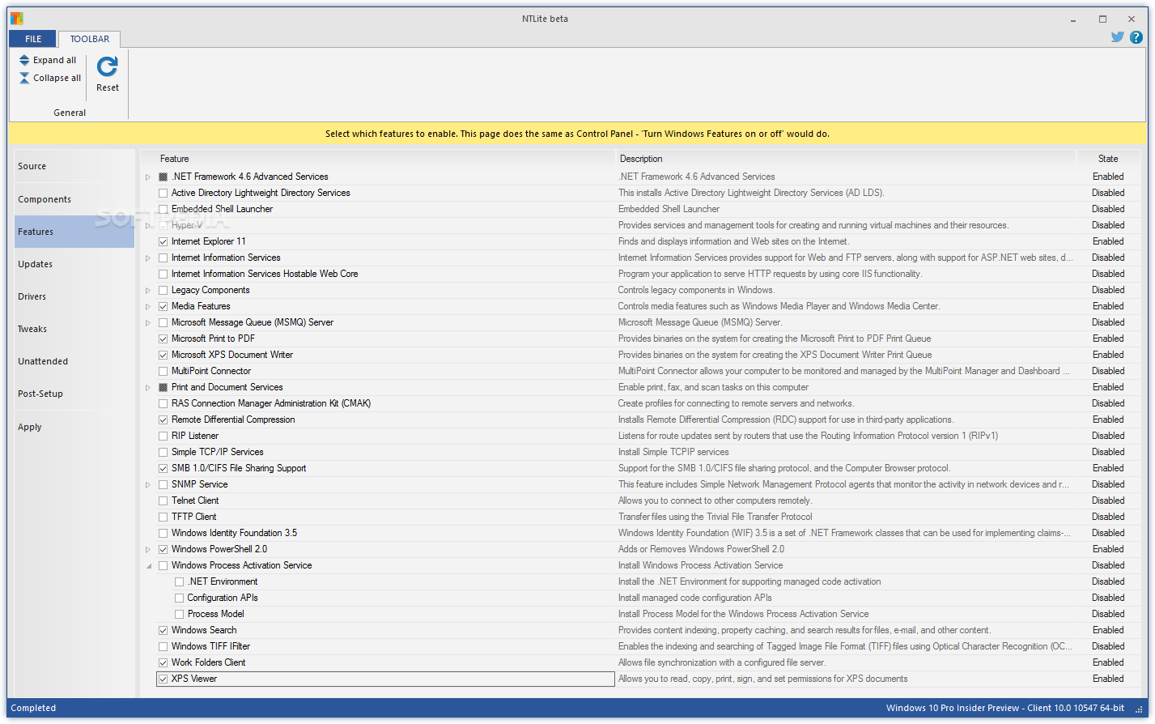
Task: Expand the Media Features node
Action: [x=148, y=306]
